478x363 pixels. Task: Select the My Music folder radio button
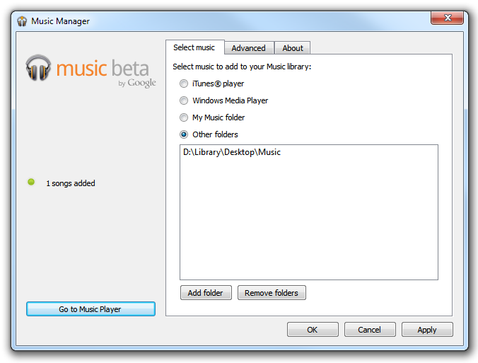184,117
